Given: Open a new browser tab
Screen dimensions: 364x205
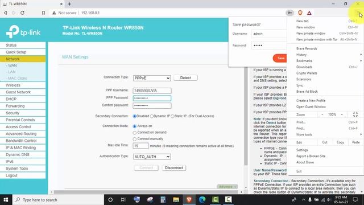Looking at the screenshot, I should [69, 4].
